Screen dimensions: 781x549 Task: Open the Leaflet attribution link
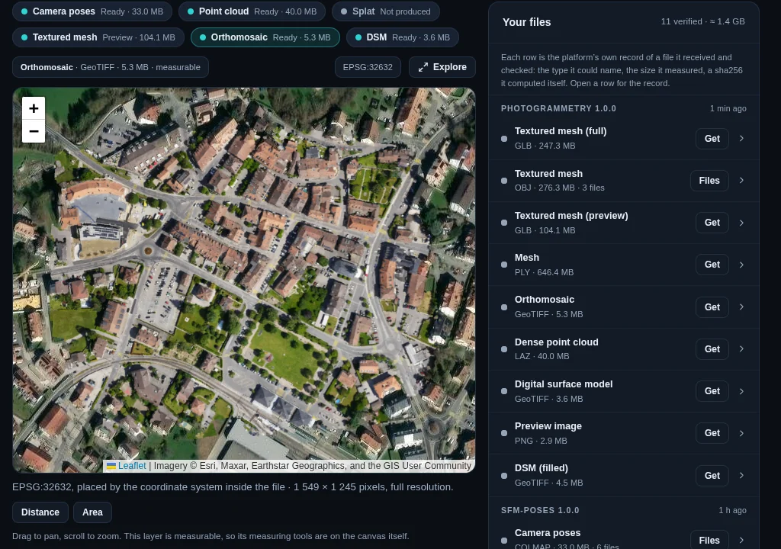[131, 466]
